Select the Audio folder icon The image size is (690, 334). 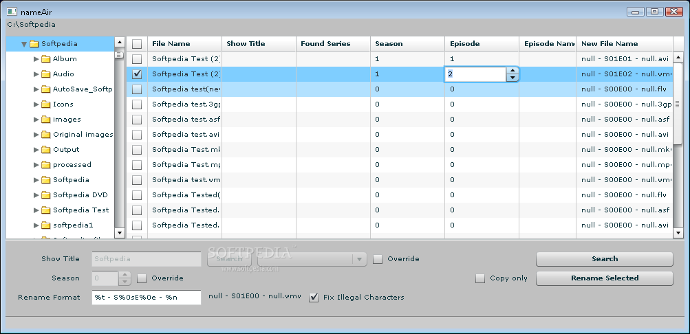coord(46,74)
